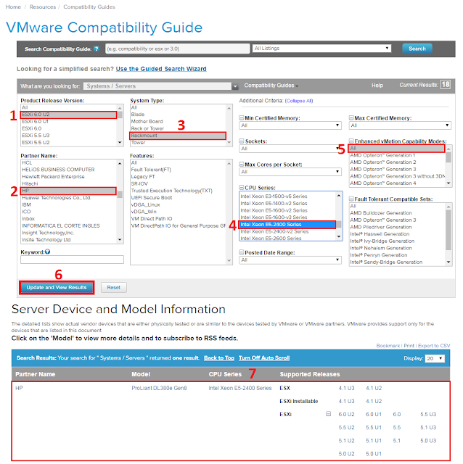This screenshot has height=464, width=463.
Task: Click Turn Off Auto Scroll
Action: [x=264, y=358]
